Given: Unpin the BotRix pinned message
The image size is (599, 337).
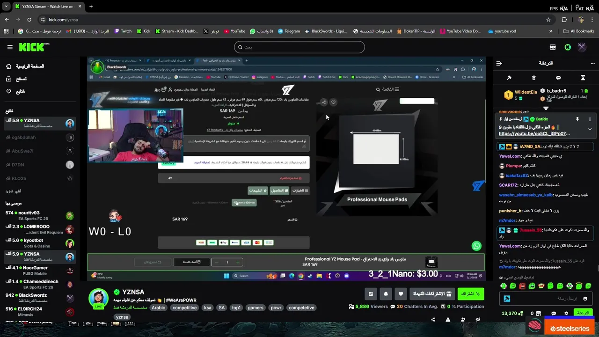Looking at the screenshot, I should (x=577, y=119).
